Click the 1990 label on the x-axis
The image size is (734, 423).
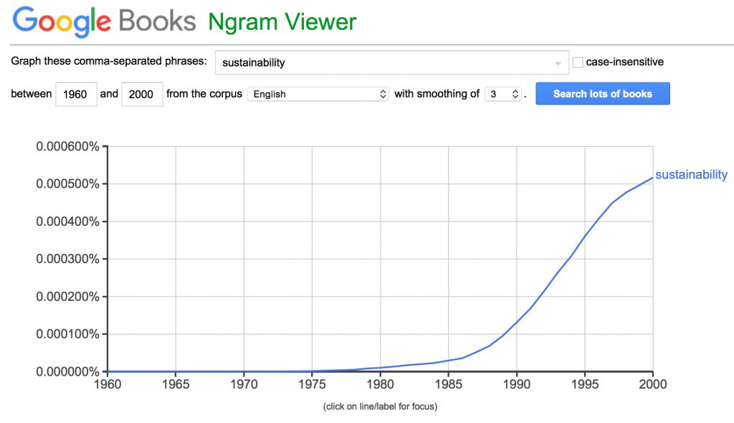click(x=516, y=385)
